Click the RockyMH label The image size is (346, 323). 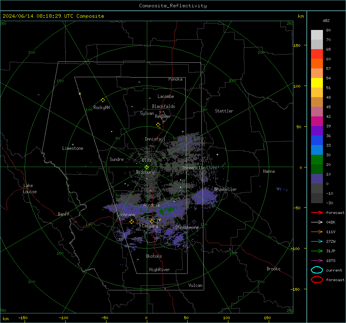pos(101,108)
